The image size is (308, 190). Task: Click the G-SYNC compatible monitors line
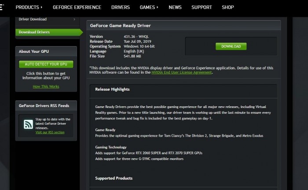[x=139, y=159]
